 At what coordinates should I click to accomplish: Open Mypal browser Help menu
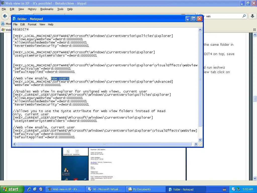pyautogui.click(x=70, y=9)
